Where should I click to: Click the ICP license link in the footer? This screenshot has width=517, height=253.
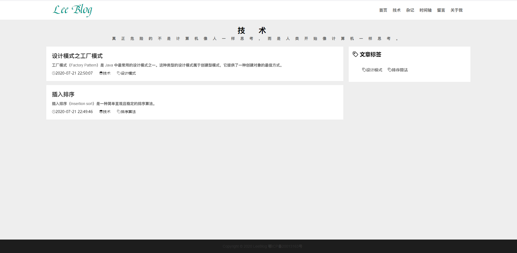tap(285, 246)
